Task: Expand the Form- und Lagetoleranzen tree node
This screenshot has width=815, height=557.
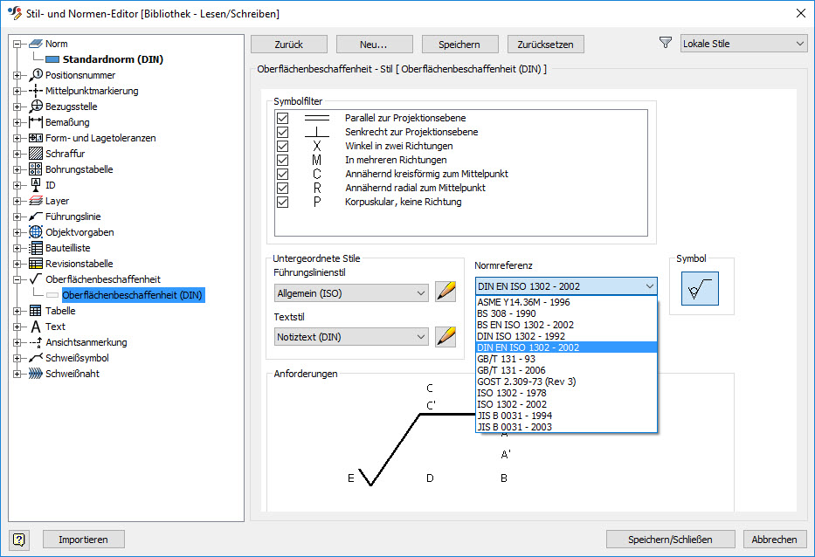Action: [x=18, y=137]
